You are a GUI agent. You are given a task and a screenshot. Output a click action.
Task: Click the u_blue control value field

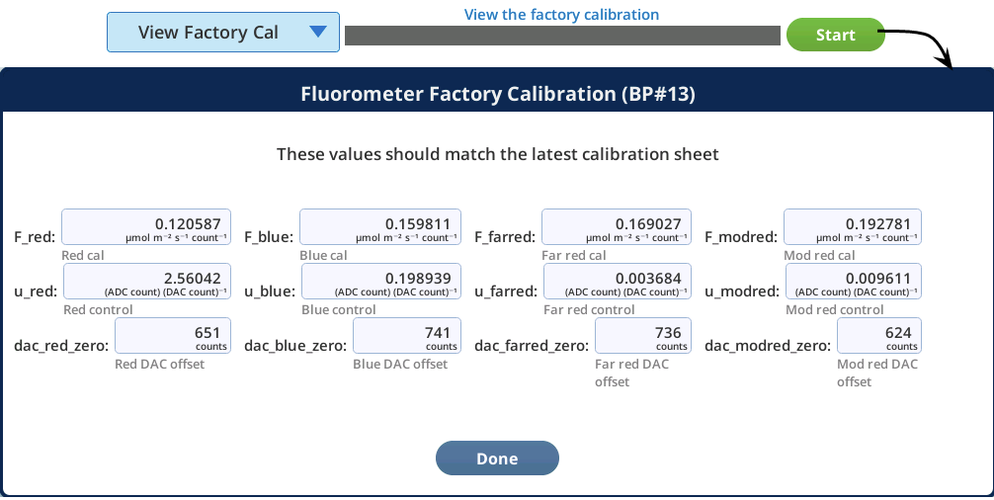[x=381, y=282]
